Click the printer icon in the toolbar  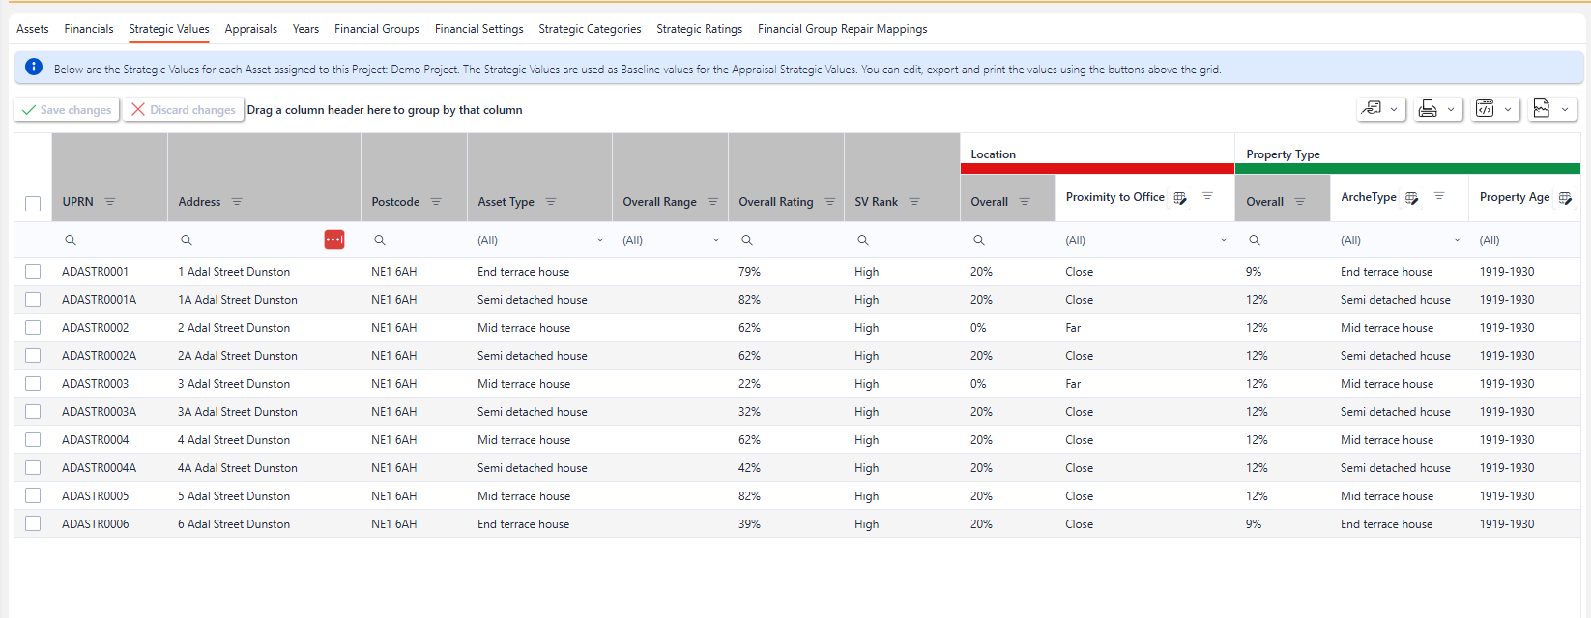1427,109
